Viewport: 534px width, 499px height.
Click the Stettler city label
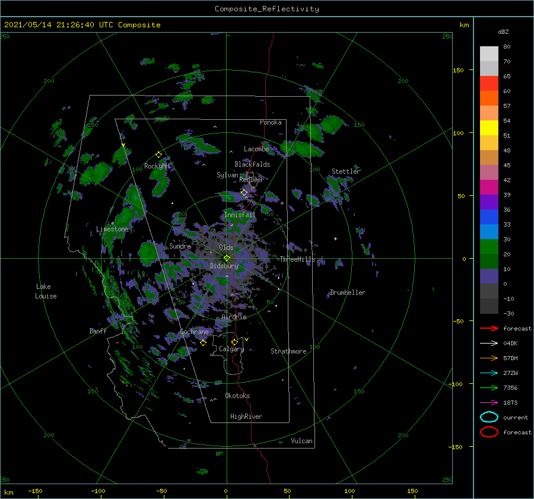click(346, 171)
